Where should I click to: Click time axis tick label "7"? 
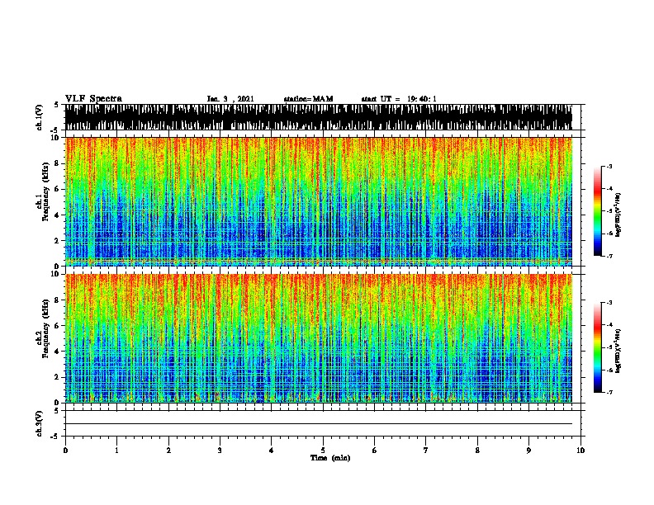pos(426,451)
